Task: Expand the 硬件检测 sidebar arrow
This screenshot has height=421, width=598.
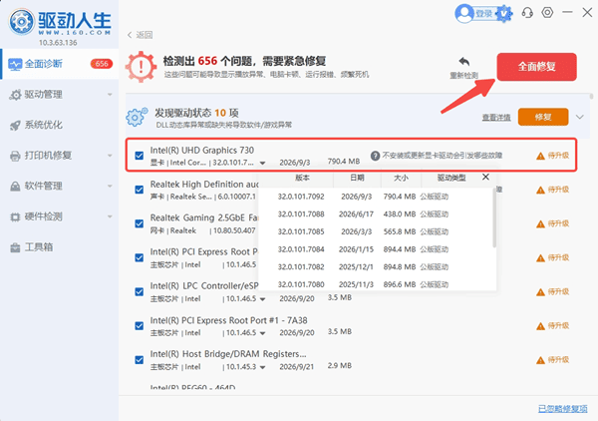Action: click(x=110, y=216)
